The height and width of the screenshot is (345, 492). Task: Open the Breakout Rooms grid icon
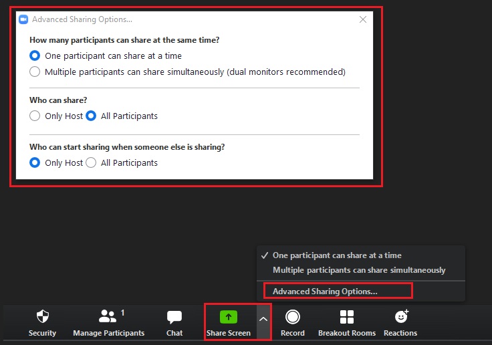pos(347,317)
